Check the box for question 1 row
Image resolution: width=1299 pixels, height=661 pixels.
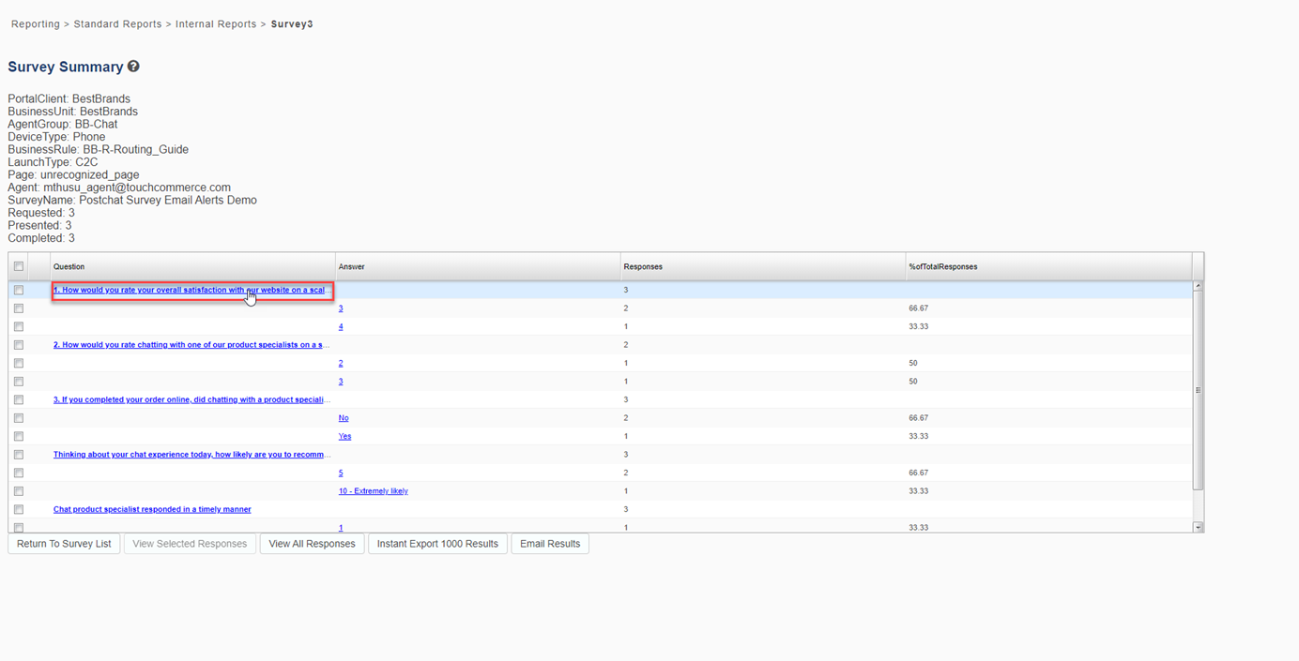[19, 291]
